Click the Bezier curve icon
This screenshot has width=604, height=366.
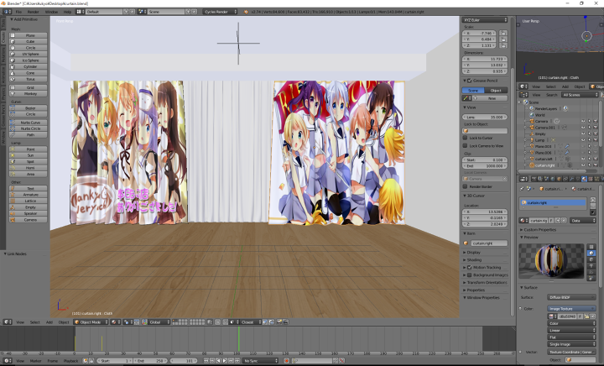(13, 108)
